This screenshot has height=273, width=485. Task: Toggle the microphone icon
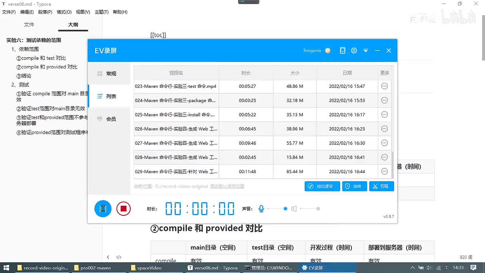(x=261, y=209)
